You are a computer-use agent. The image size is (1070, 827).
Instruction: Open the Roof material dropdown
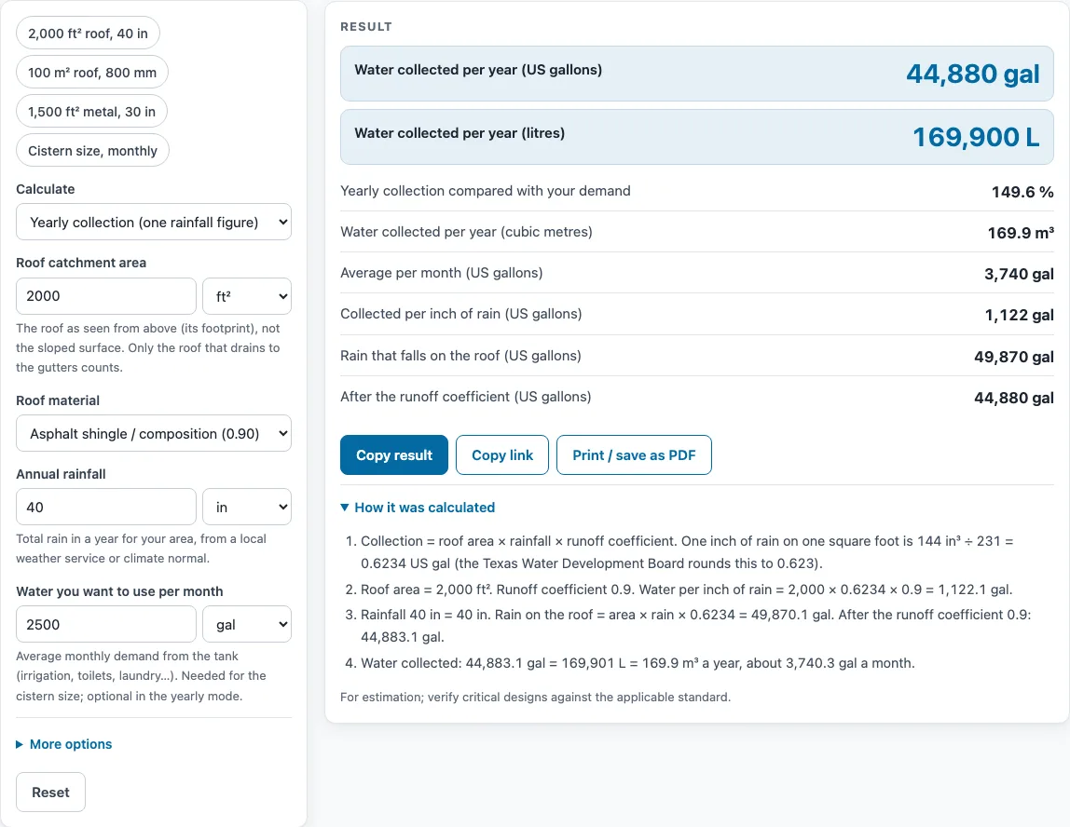154,434
